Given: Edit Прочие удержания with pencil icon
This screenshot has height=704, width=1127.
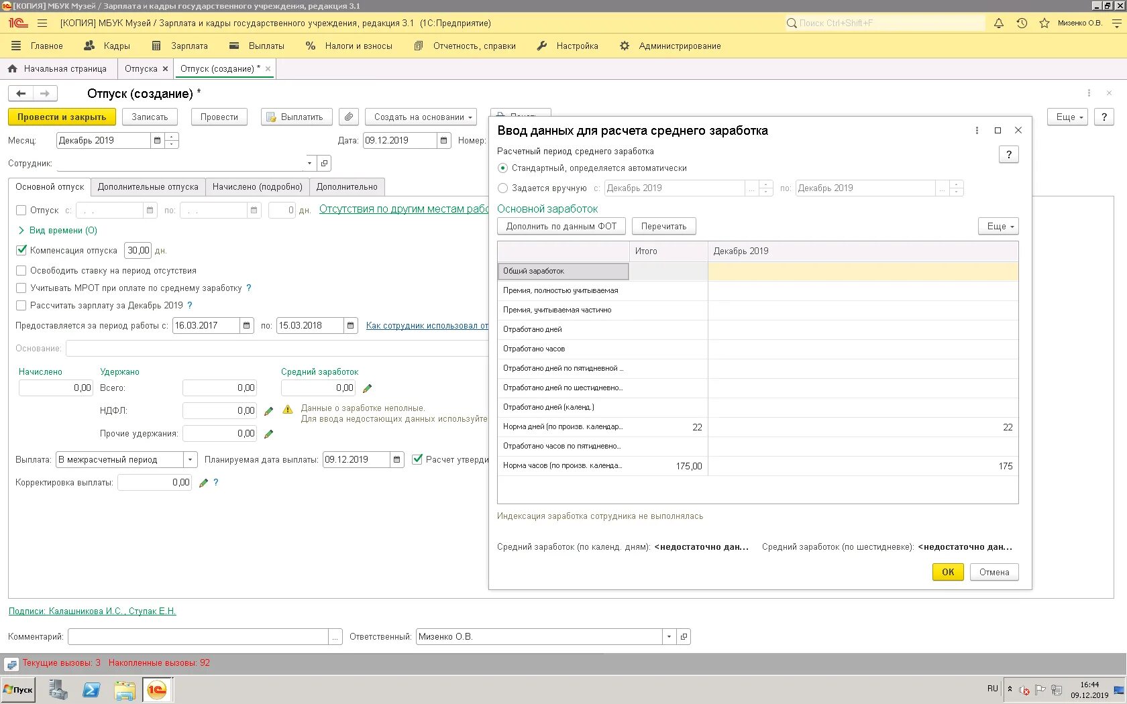Looking at the screenshot, I should click(269, 434).
